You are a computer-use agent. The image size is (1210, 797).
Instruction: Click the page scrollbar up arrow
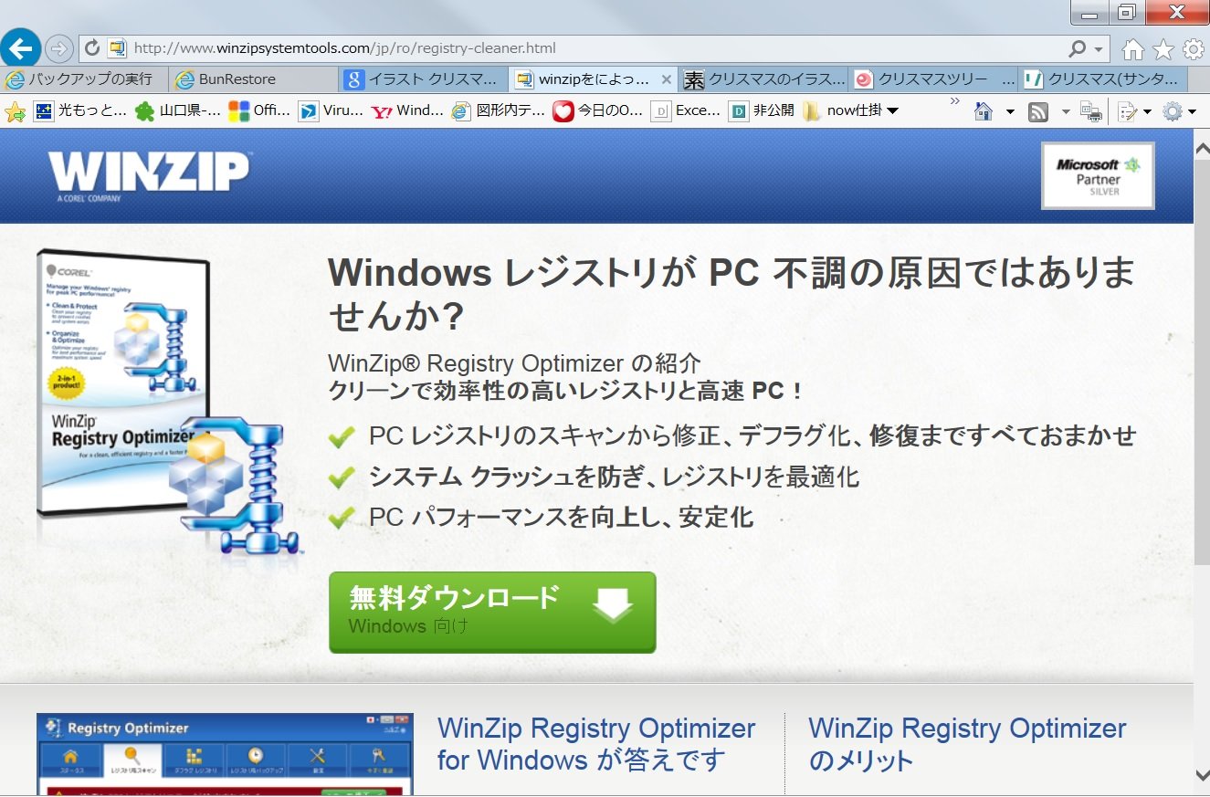click(1202, 148)
